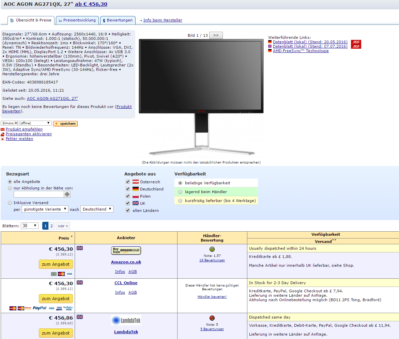Image resolution: width=399 pixels, height=339 pixels.
Task: Select 'beliebige Verfügbarkeit' radio option
Action: pyautogui.click(x=180, y=183)
